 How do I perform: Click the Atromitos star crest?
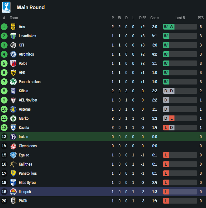(13, 54)
